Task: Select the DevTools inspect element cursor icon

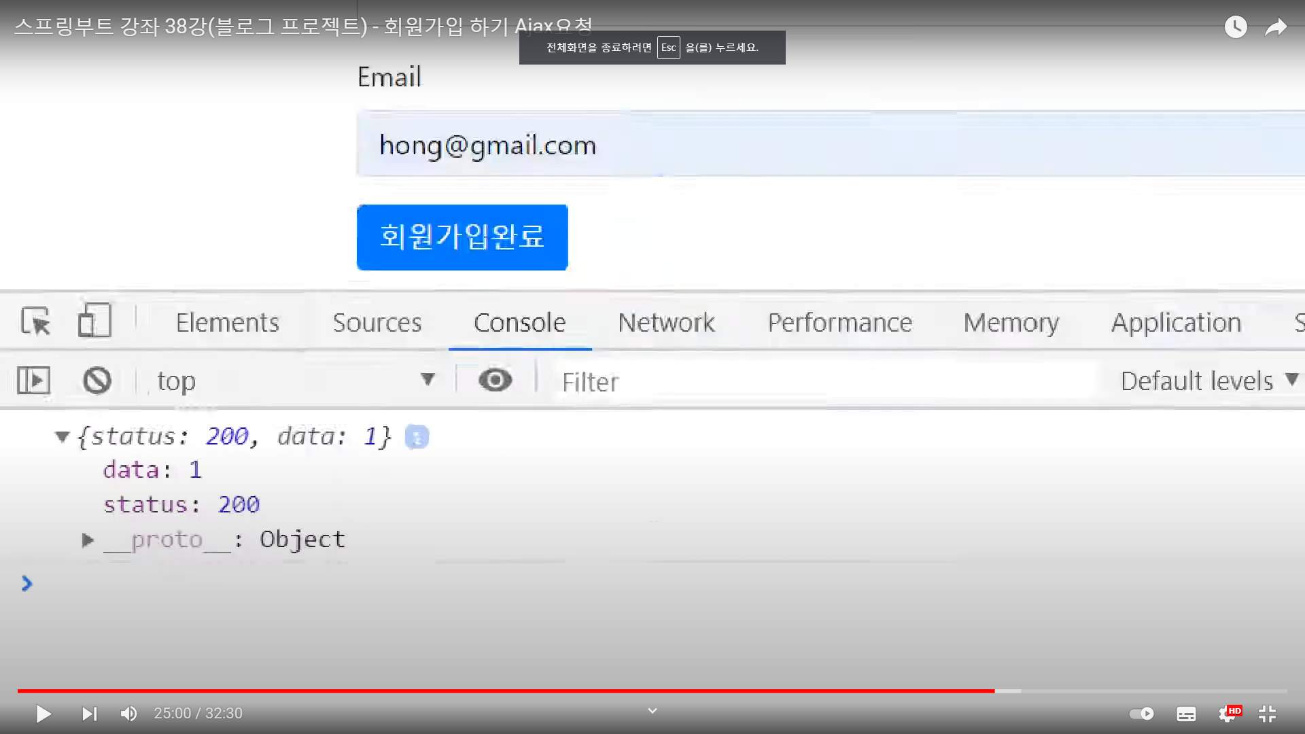Action: pyautogui.click(x=35, y=321)
